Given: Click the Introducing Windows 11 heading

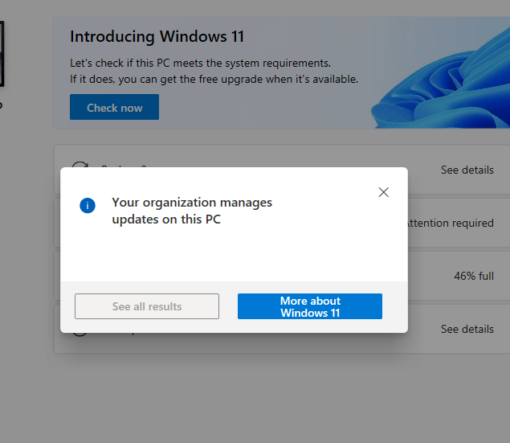Looking at the screenshot, I should click(x=157, y=36).
